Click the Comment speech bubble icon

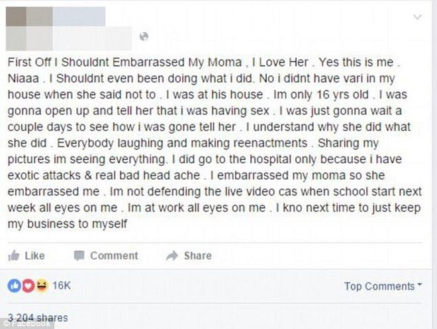pos(79,256)
